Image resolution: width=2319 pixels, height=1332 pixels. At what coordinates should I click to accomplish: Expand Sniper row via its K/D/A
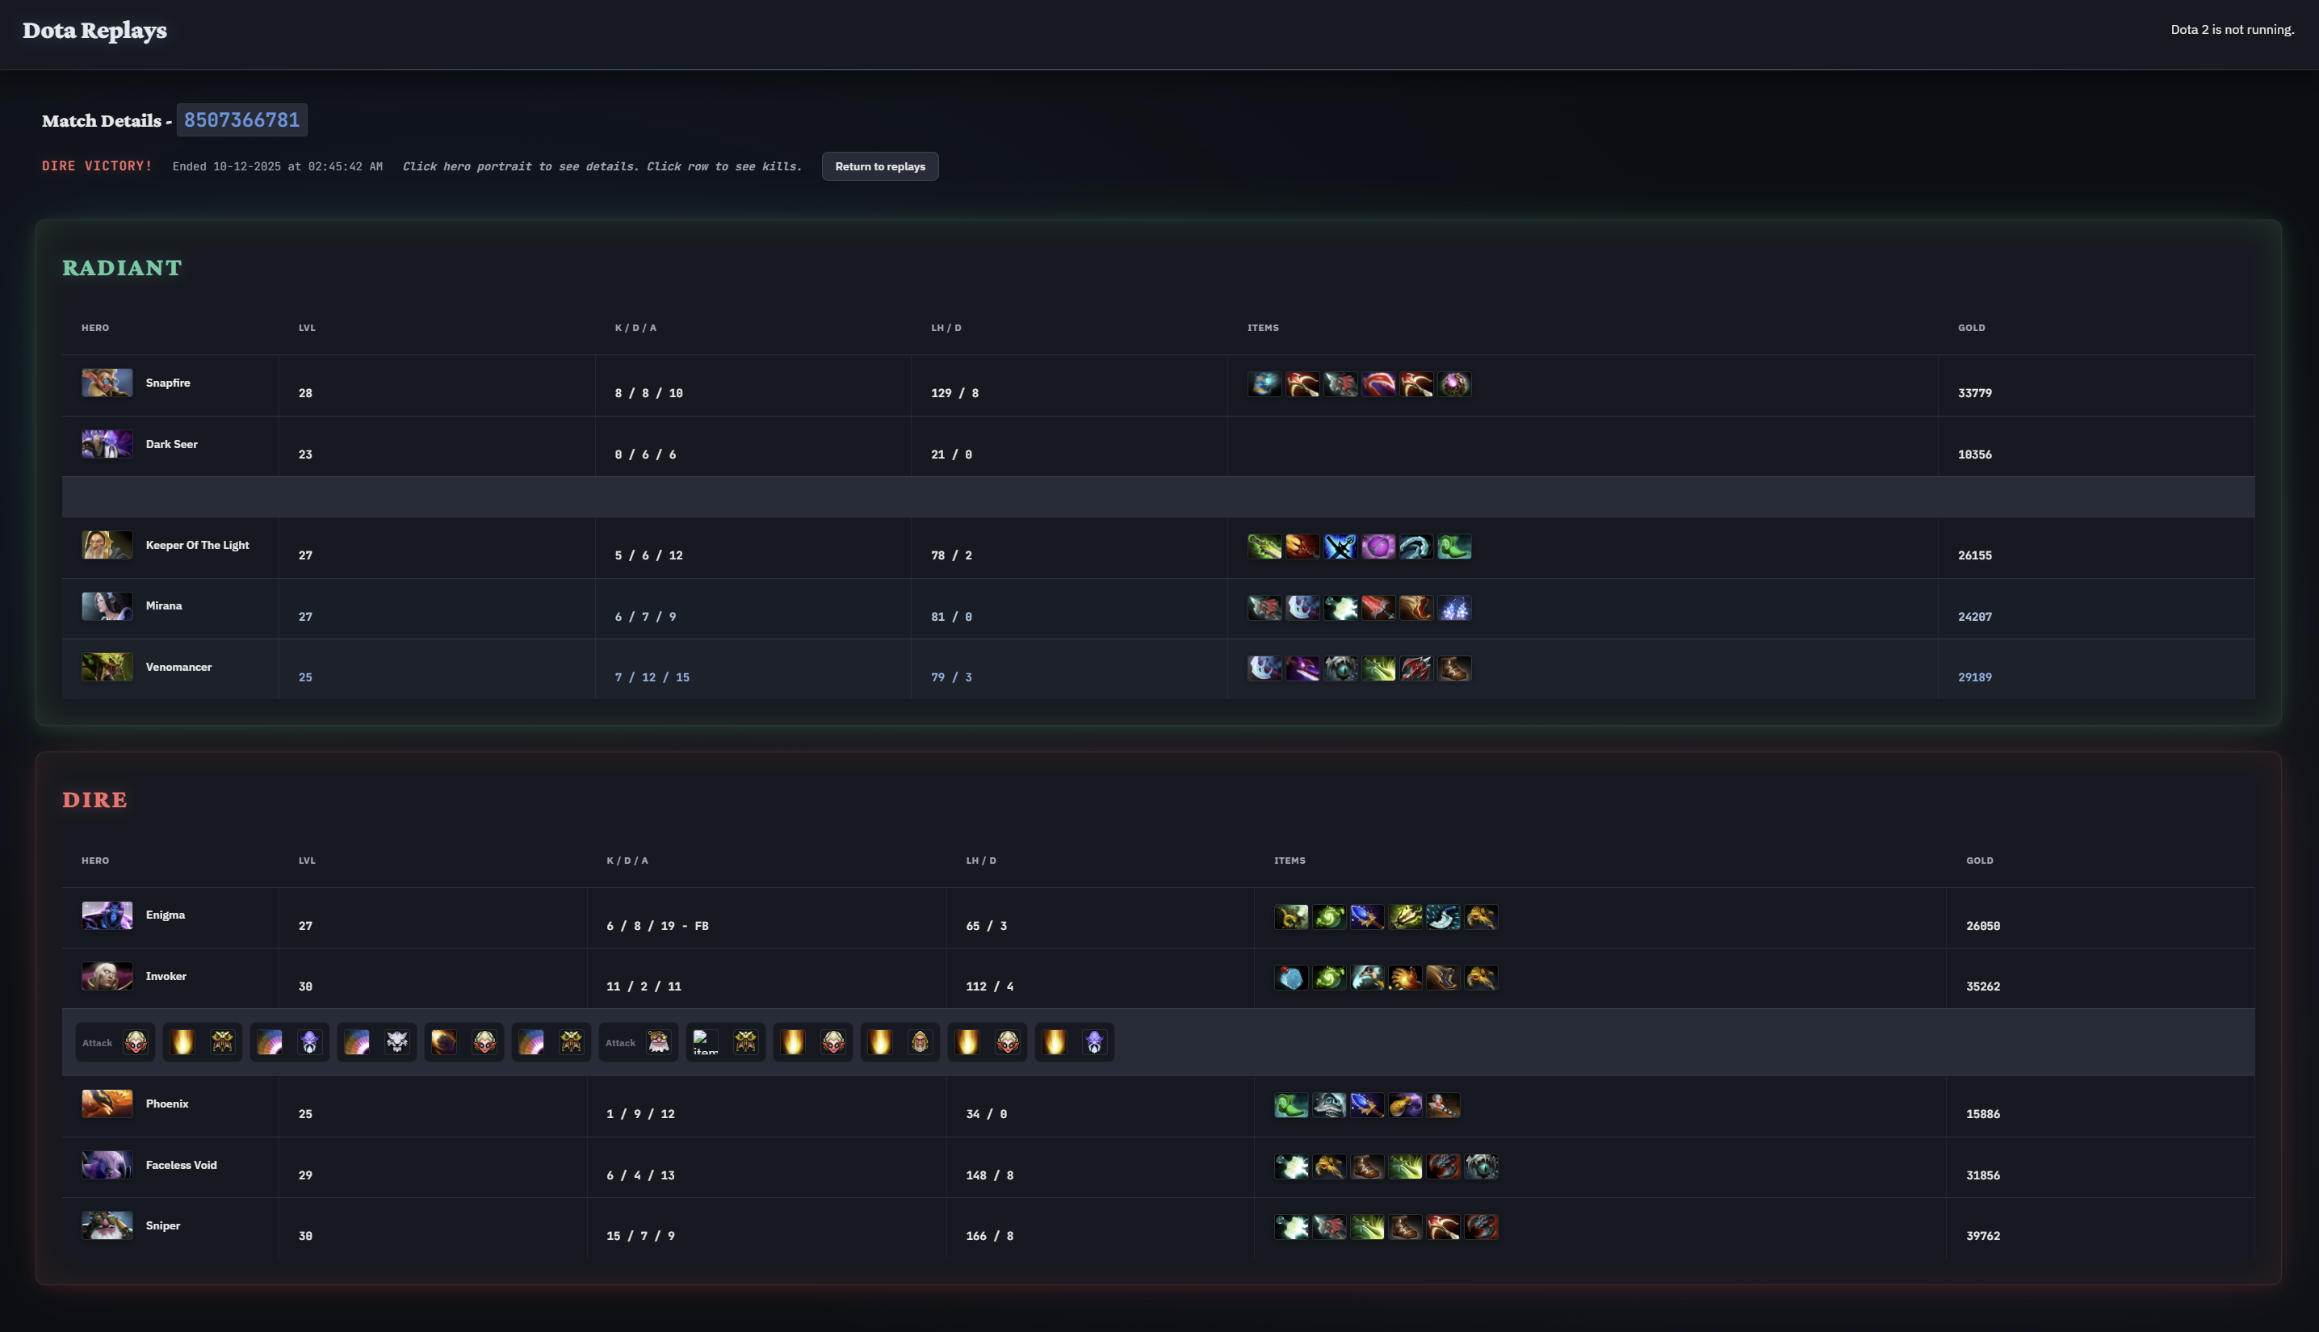pos(640,1236)
